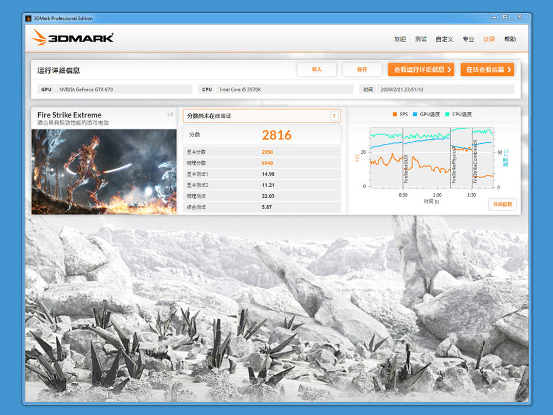
Task: Open the 欢迎 tab
Action: click(400, 39)
